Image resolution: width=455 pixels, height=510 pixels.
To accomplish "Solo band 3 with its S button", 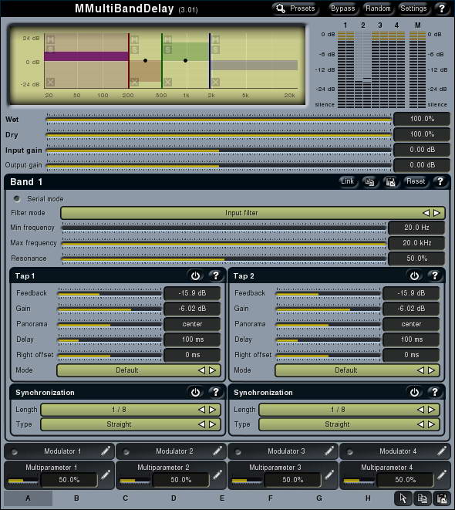I will tap(167, 49).
